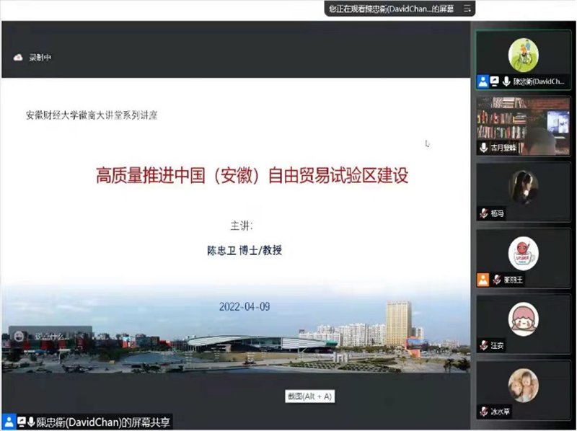This screenshot has width=577, height=431.
Task: Click the red slide title 高质量推进中国（安徽）自由贸易试验区建设
Action: (252, 175)
